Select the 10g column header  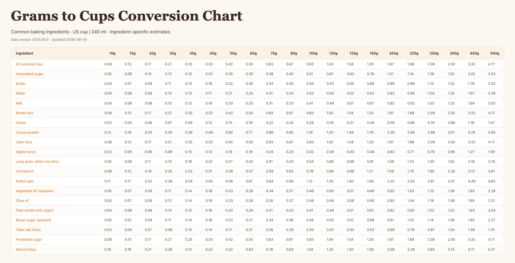[x=112, y=53]
